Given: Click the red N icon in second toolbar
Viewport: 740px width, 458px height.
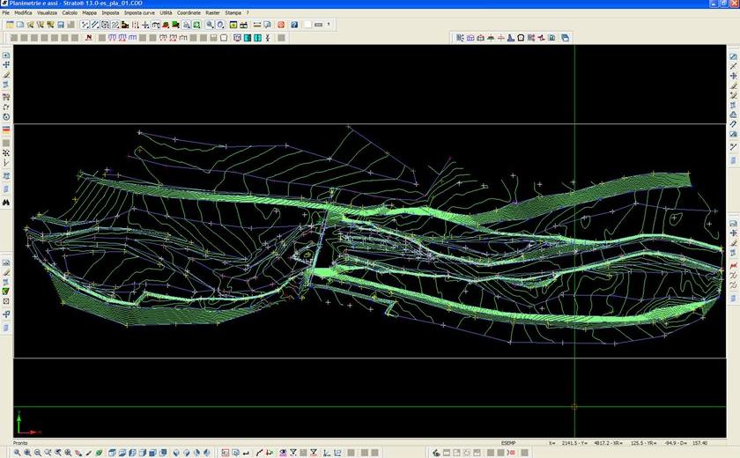Looking at the screenshot, I should (x=87, y=38).
